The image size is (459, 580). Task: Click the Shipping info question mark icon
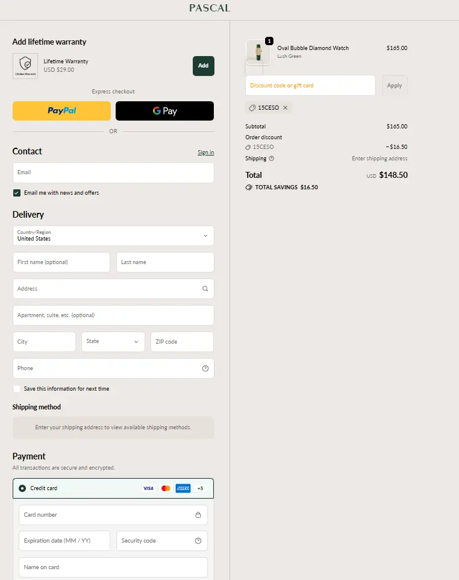tap(272, 159)
